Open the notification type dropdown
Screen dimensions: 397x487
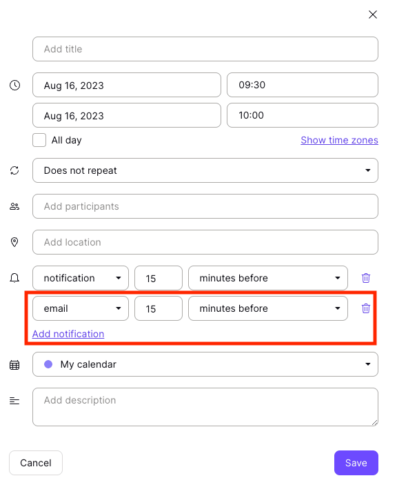pos(81,278)
